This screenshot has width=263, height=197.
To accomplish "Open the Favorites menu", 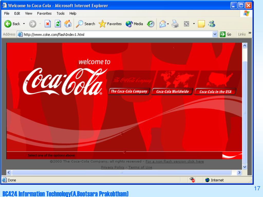I will (x=44, y=13).
